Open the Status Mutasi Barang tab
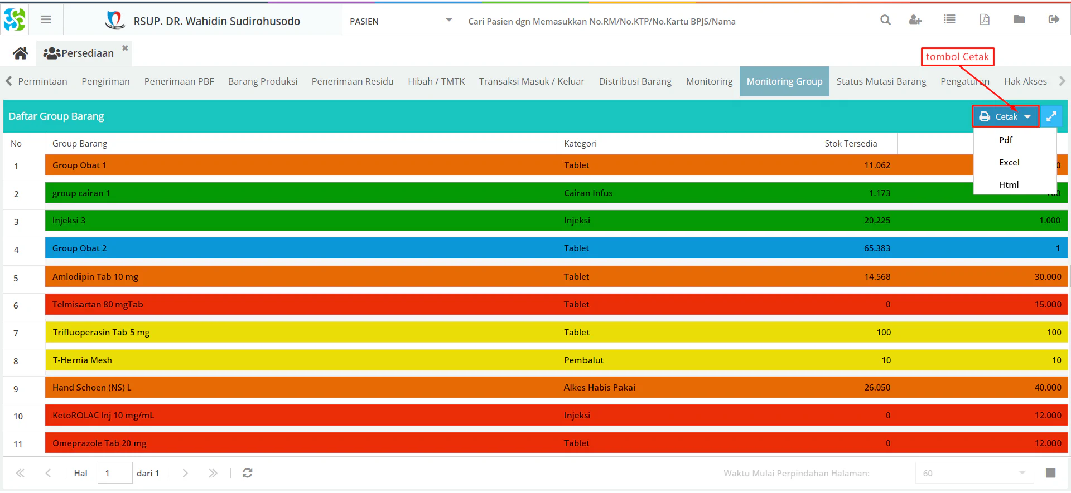Image resolution: width=1071 pixels, height=493 pixels. coord(881,81)
